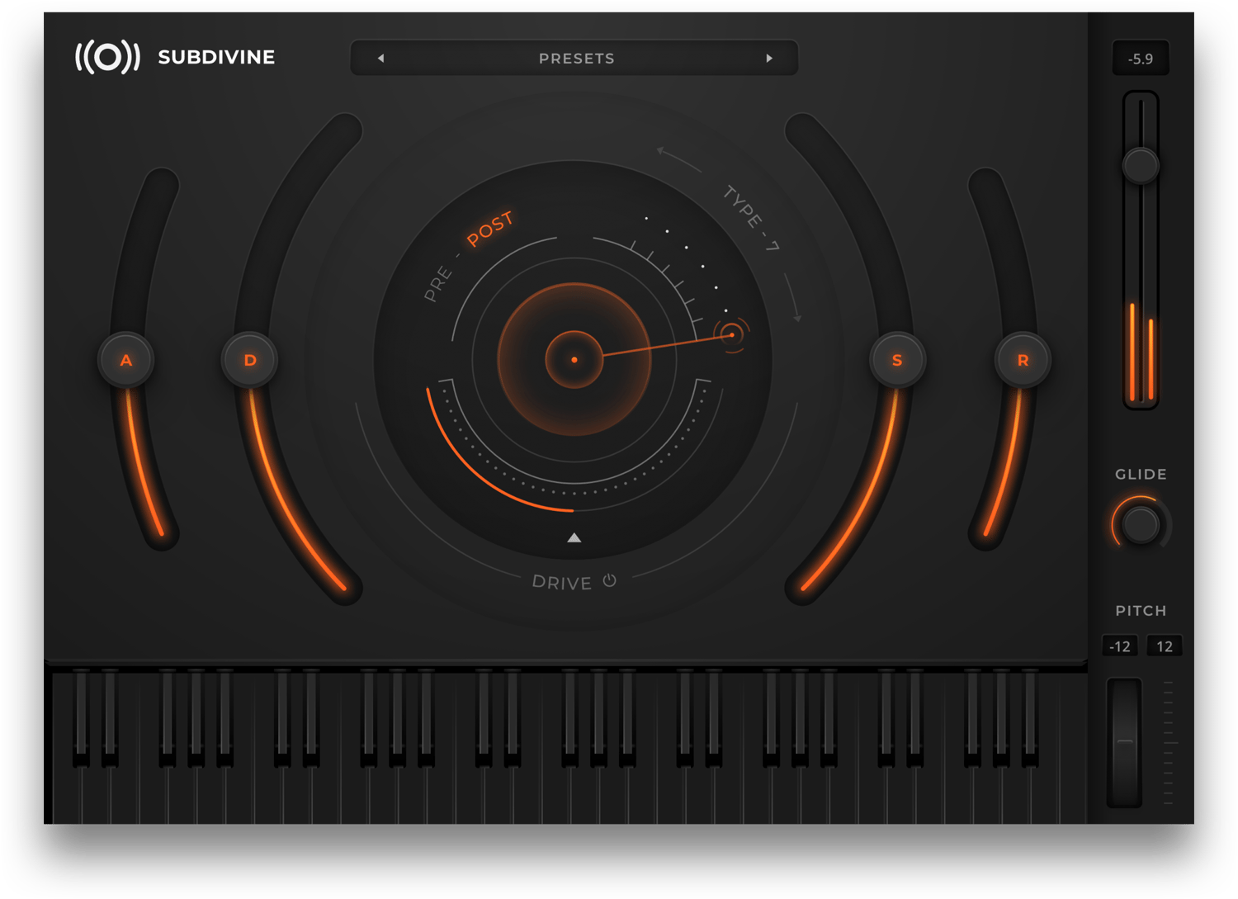The image size is (1238, 899).
Task: Click the GLIDE label text
Action: tap(1141, 475)
